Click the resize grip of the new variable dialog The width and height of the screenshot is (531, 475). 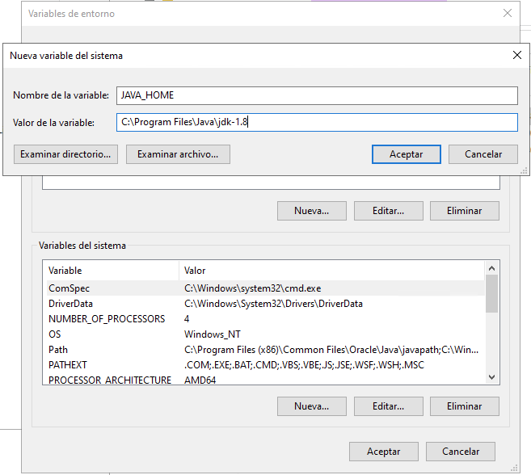tap(524, 171)
